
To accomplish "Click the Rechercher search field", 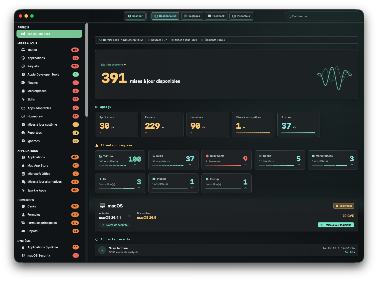I will (x=323, y=16).
